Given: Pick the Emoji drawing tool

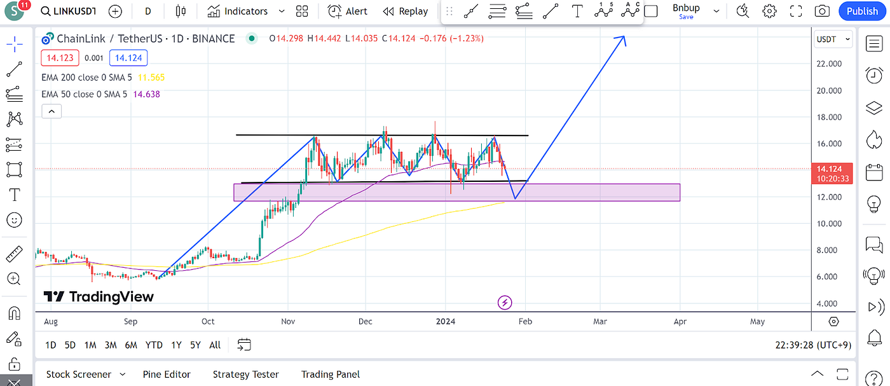Looking at the screenshot, I should pos(14,220).
